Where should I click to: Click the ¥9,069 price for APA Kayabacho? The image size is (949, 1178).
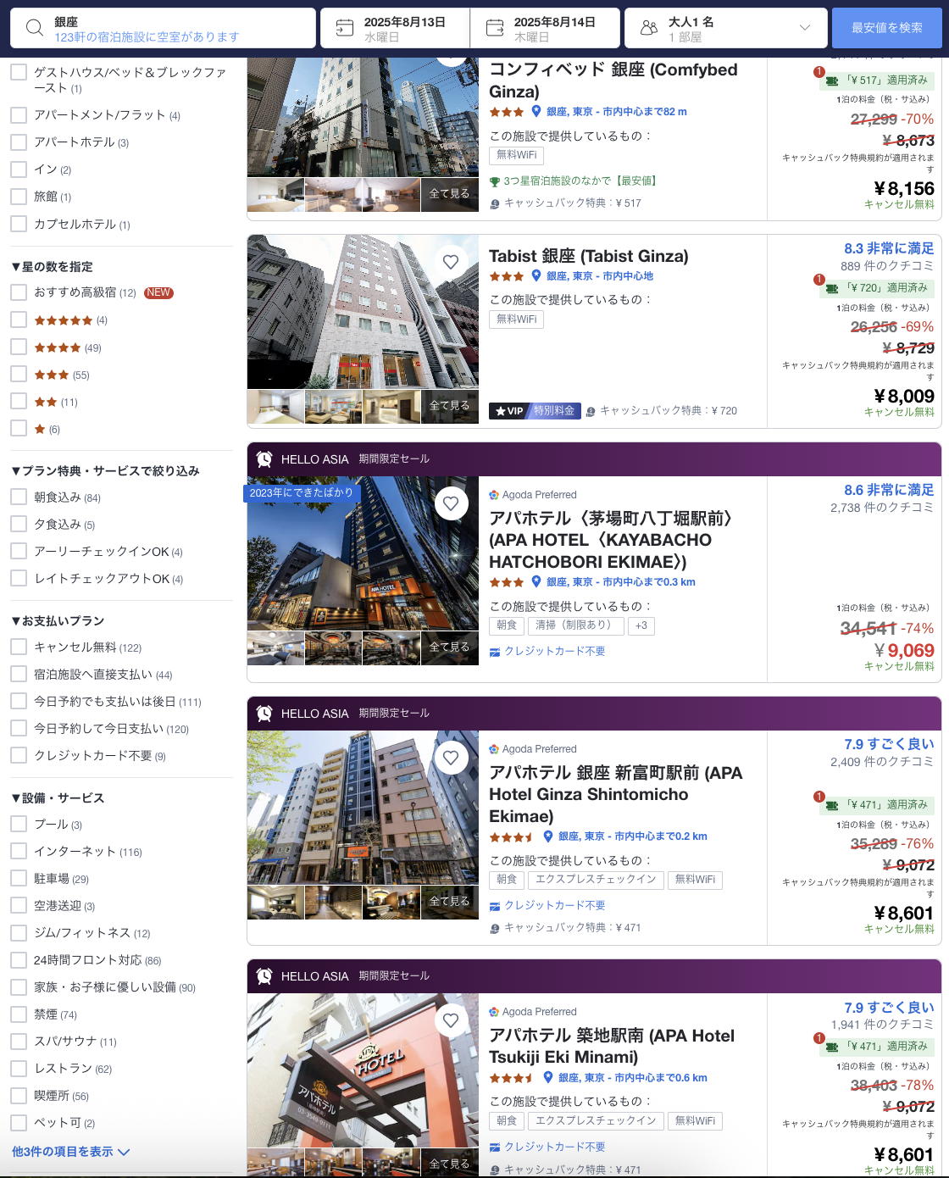pyautogui.click(x=904, y=651)
